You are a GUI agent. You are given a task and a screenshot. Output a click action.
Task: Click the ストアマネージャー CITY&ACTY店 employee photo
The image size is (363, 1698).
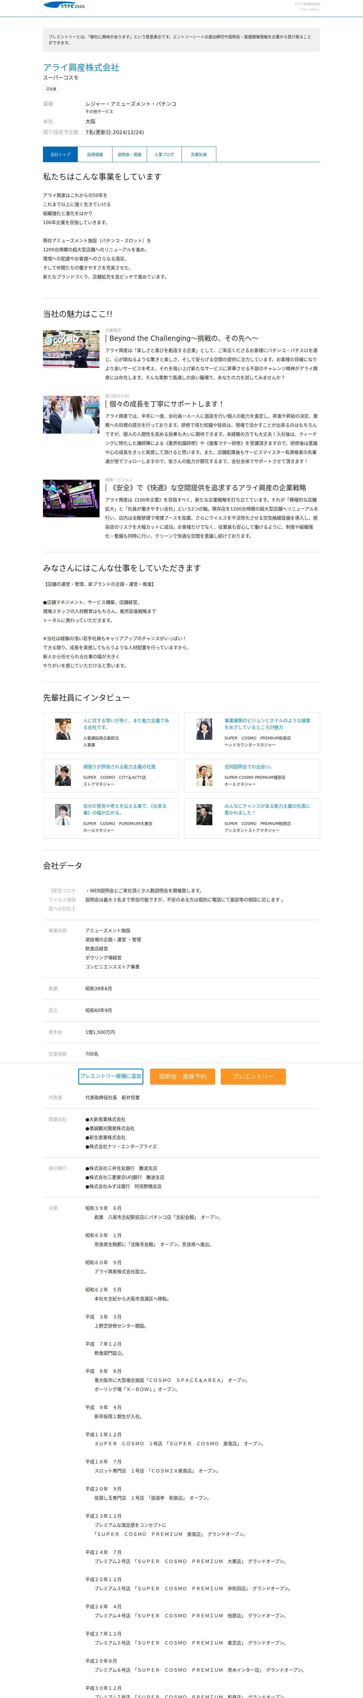click(x=63, y=775)
